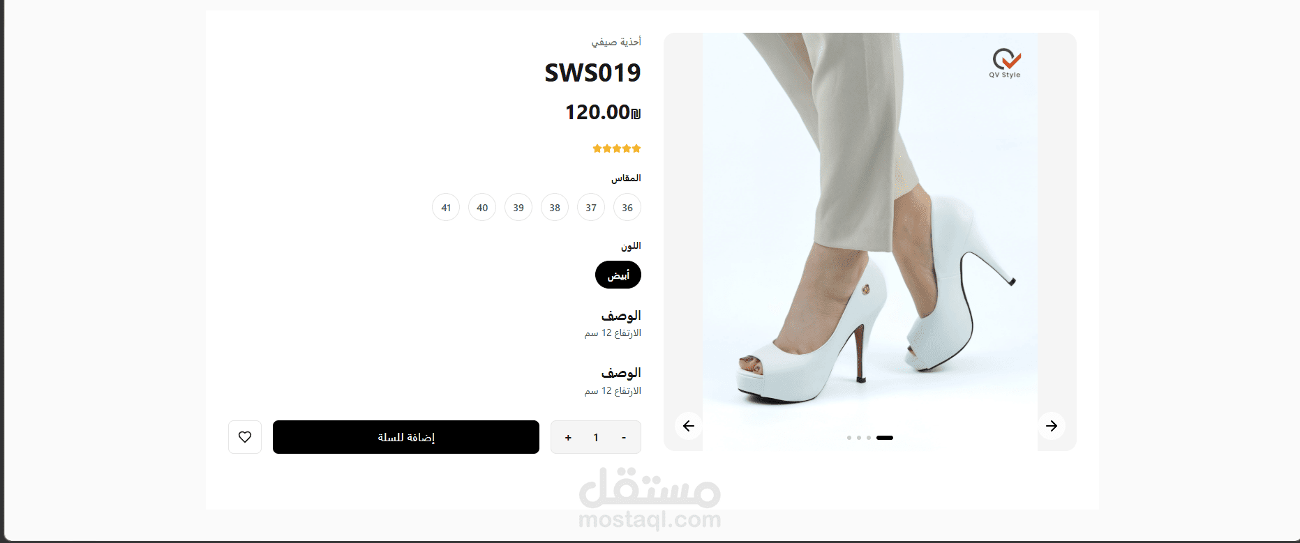This screenshot has height=543, width=1300.
Task: Click the heart wishlist icon
Action: click(245, 437)
